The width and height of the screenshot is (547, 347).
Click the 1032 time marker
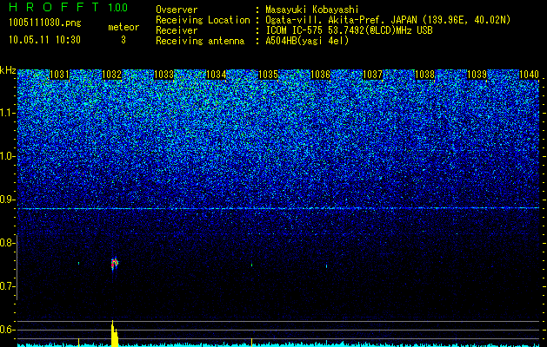tap(111, 75)
